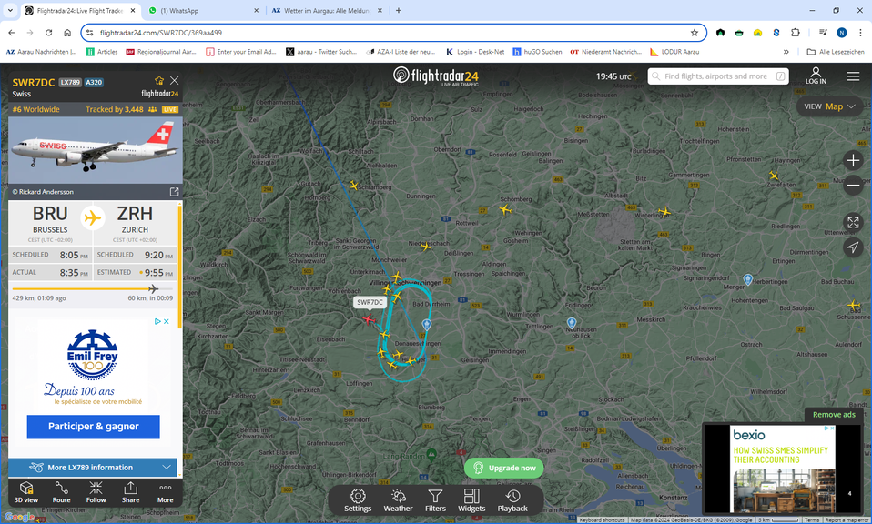Click Remove ads

(834, 415)
